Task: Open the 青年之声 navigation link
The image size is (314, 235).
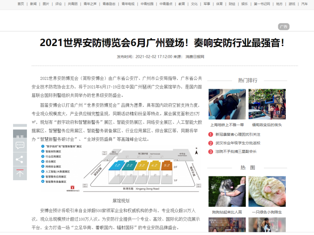Action: (x=90, y=4)
